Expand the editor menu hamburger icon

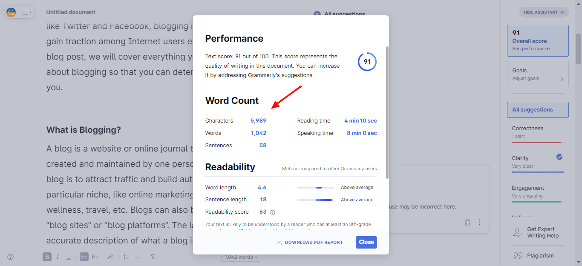26,12
